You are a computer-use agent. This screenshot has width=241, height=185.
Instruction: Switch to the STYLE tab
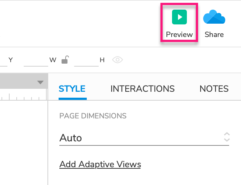72,89
